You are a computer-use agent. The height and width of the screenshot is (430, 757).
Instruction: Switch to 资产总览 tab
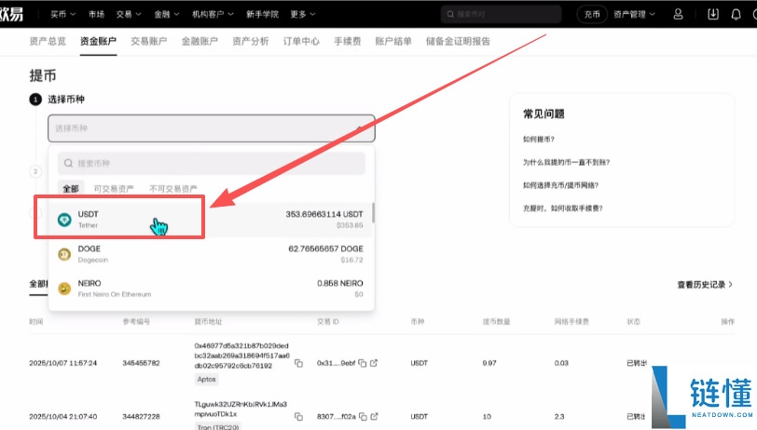point(48,42)
